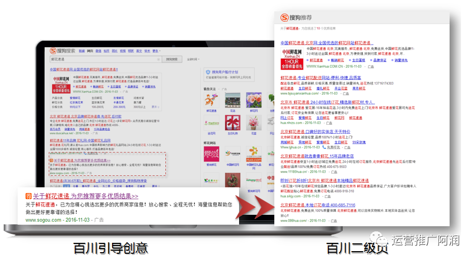The width and height of the screenshot is (475, 261).
Task: Expand the product category table with 展开
Action: click(x=155, y=107)
